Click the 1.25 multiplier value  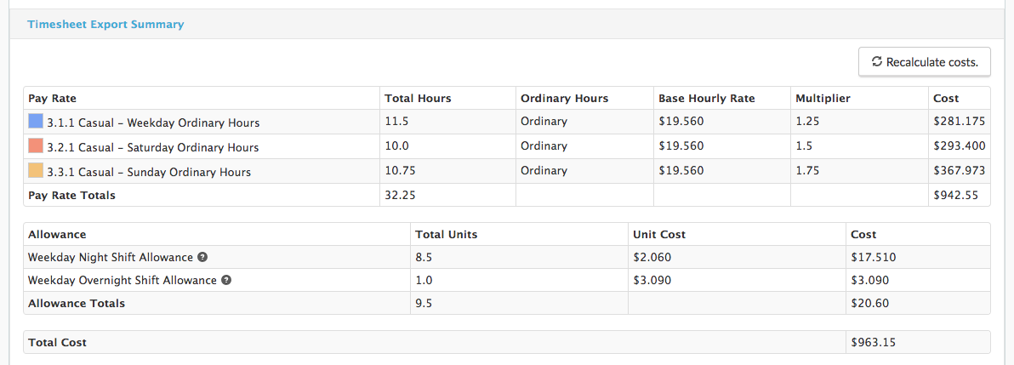pos(807,121)
